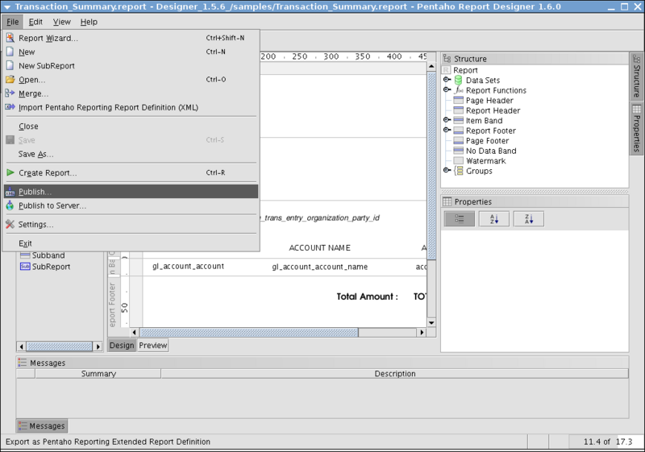The image size is (645, 452).
Task: Select the ACCOUNT NAME column label
Action: click(319, 248)
